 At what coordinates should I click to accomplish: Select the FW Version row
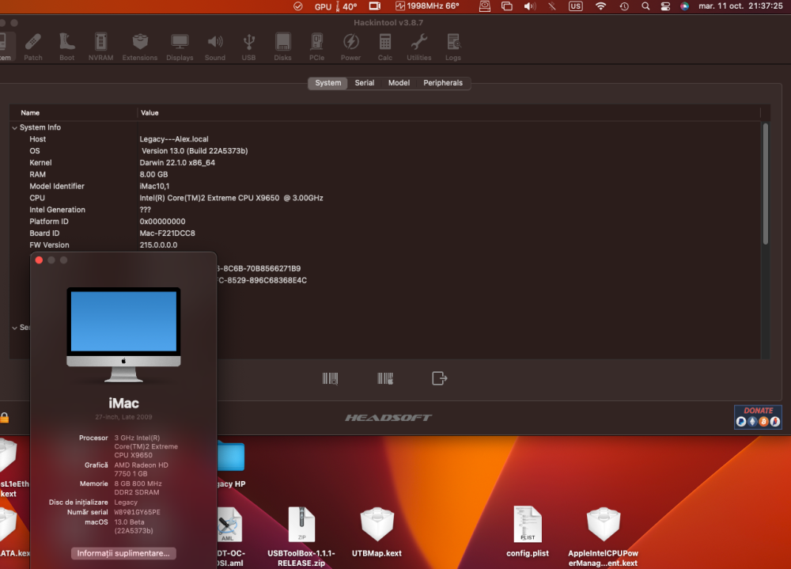(385, 245)
